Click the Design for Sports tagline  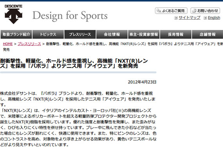[x=70, y=16]
